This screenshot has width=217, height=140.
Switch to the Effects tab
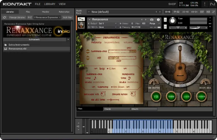144,109
